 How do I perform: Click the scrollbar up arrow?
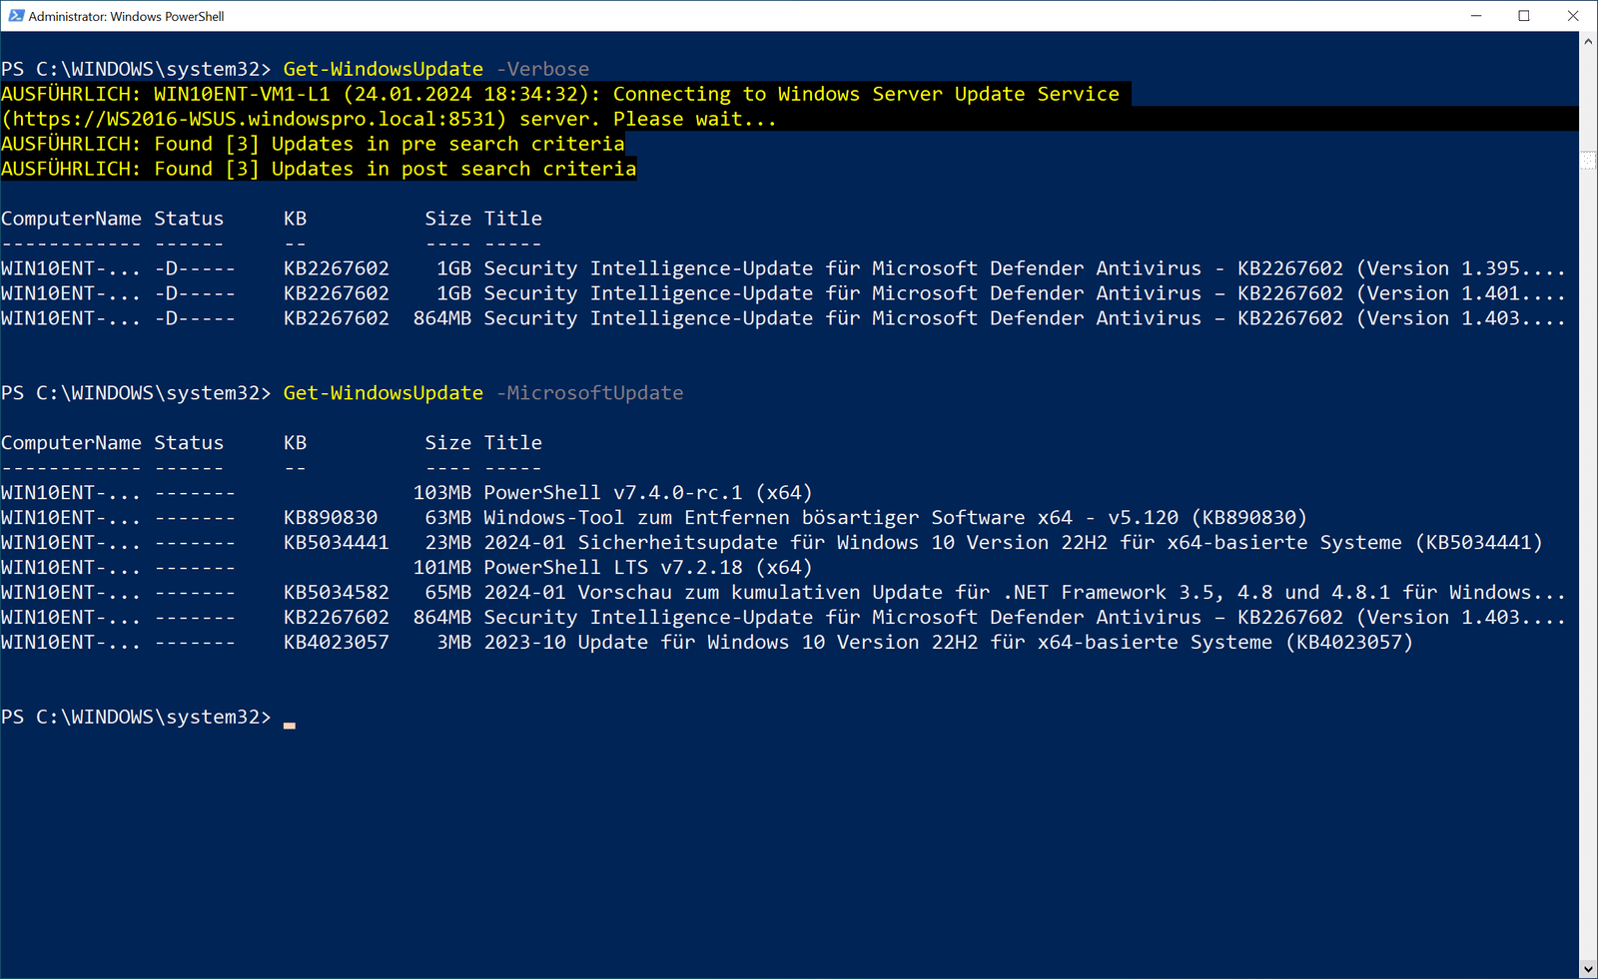click(x=1587, y=41)
